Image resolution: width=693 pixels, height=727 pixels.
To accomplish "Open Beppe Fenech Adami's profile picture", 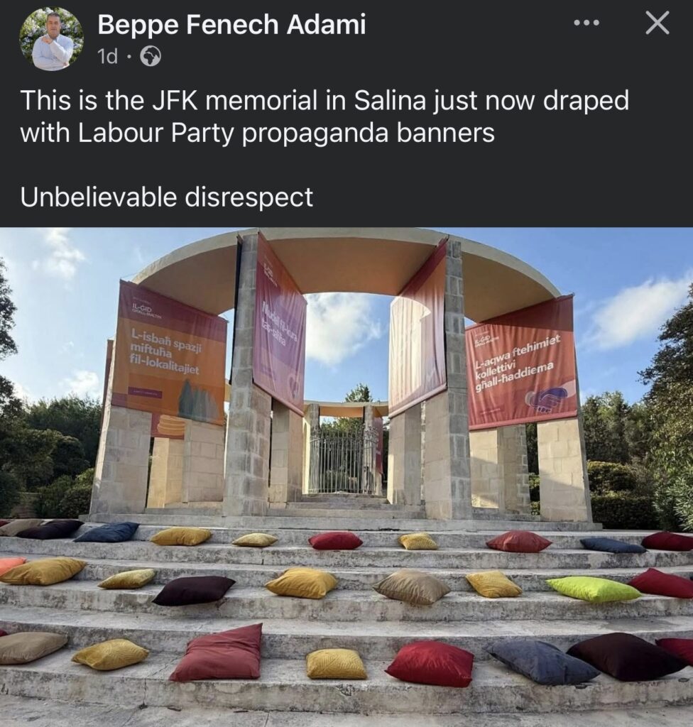I will [x=52, y=39].
